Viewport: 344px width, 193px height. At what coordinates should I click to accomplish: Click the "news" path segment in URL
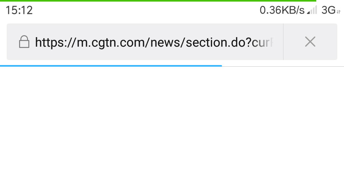(x=165, y=43)
